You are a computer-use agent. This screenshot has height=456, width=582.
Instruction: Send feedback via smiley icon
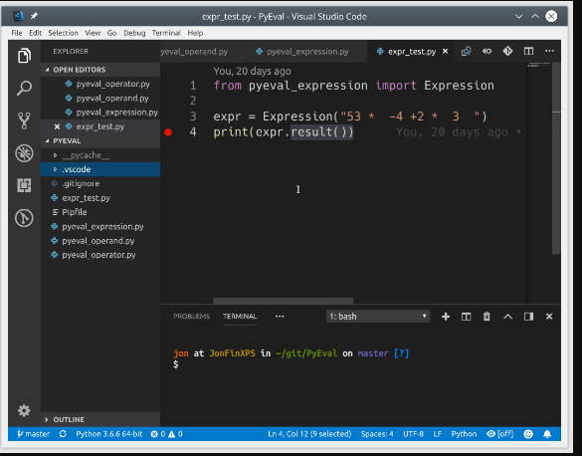tap(528, 434)
